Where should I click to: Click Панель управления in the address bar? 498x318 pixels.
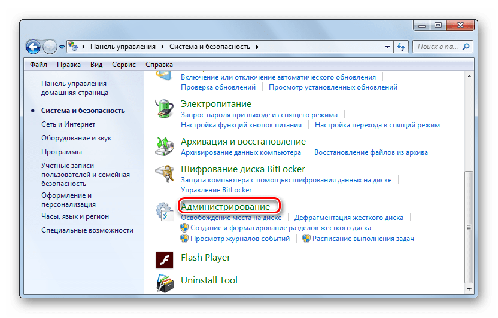[123, 47]
